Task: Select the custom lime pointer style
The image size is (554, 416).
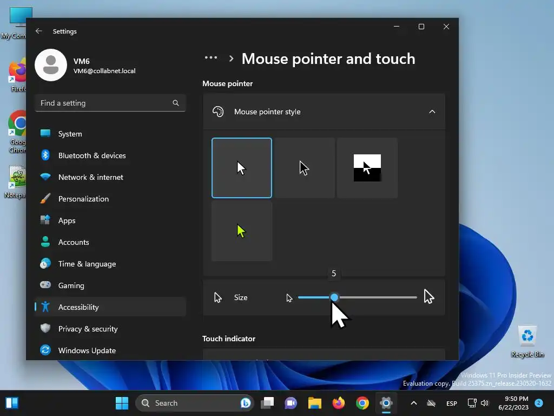Action: click(x=242, y=231)
